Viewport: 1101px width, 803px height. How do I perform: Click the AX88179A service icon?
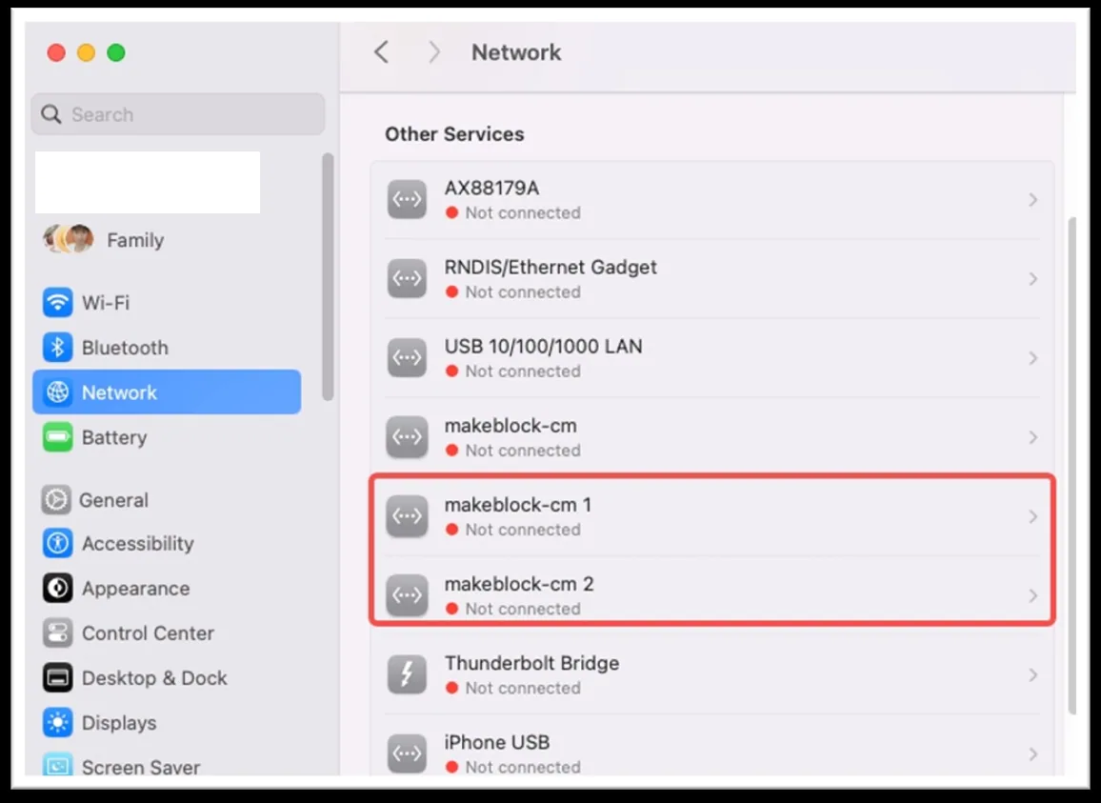408,199
